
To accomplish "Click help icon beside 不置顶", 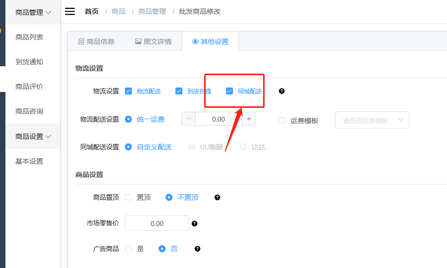I will tap(217, 197).
